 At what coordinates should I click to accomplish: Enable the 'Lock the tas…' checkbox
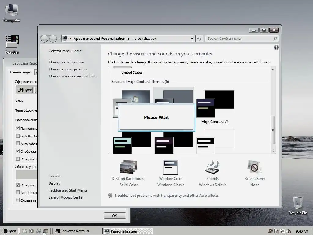click(17, 136)
